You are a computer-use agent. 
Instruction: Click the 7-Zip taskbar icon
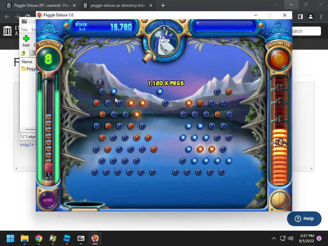pos(81,238)
